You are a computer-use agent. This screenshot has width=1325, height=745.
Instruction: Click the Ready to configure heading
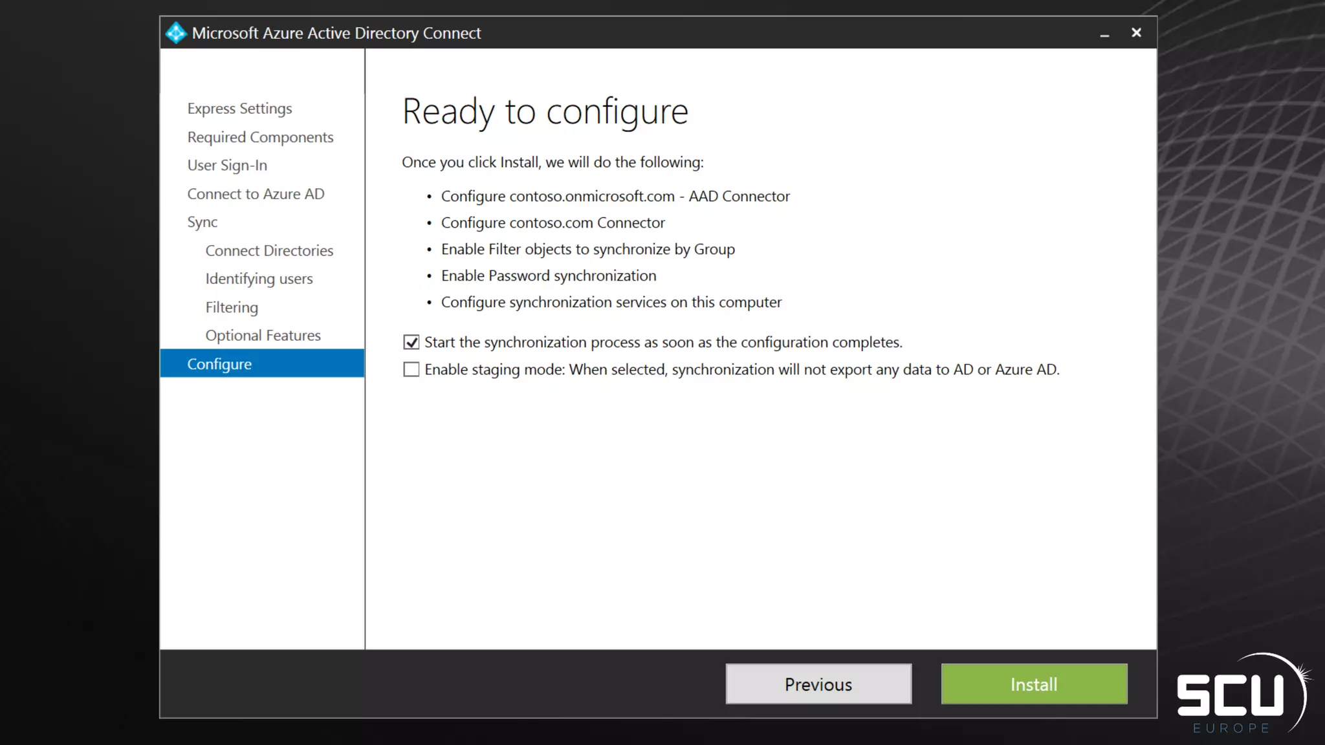click(x=545, y=111)
